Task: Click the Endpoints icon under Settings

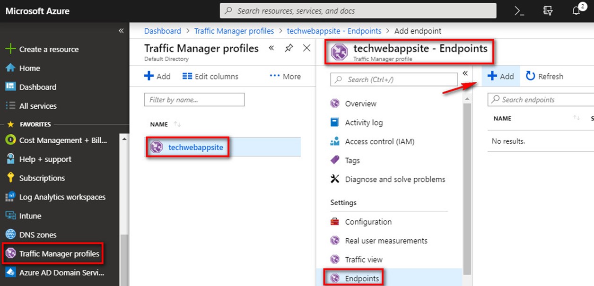Action: 335,278
